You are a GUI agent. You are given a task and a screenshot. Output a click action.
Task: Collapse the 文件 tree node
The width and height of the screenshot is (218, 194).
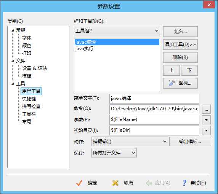pos(13,61)
